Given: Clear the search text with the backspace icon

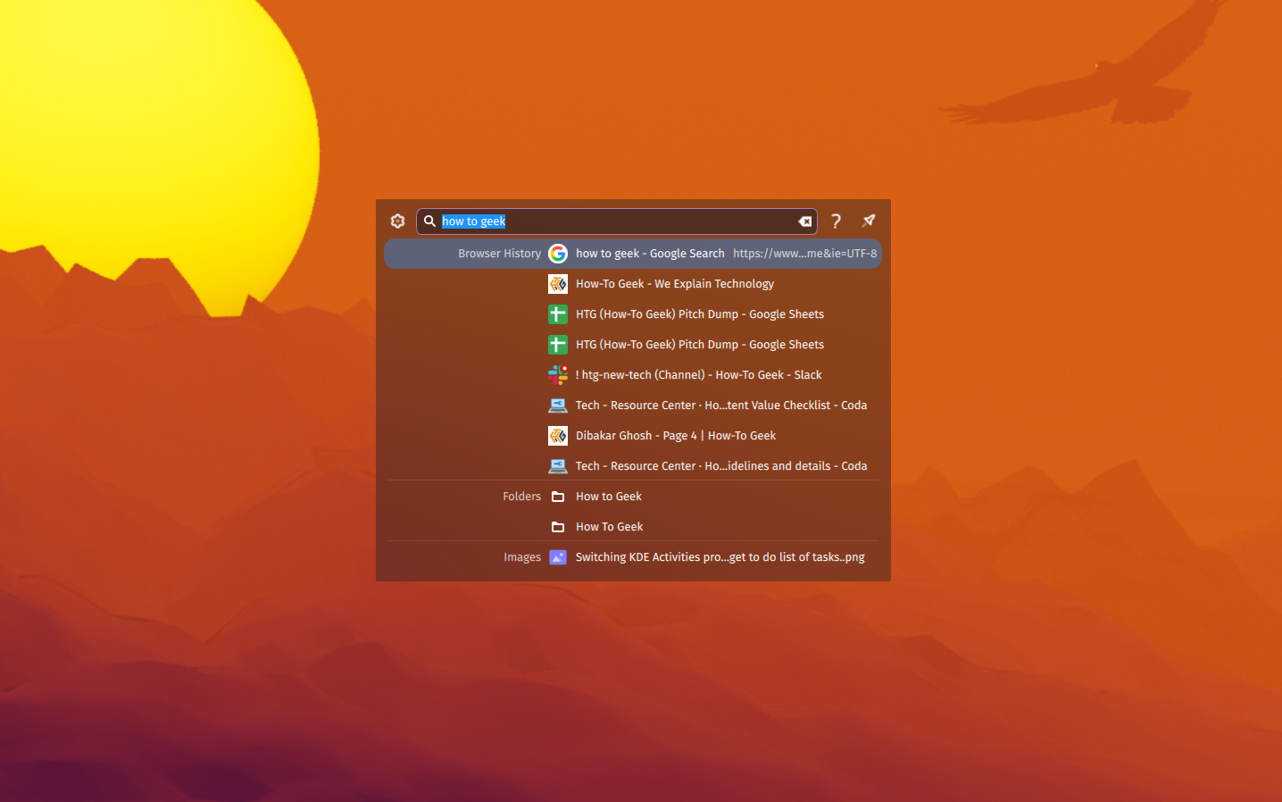Looking at the screenshot, I should pyautogui.click(x=804, y=221).
